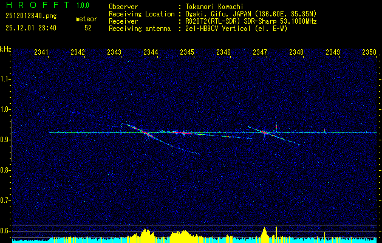This screenshot has width=382, height=243.
Task: Click the 2el-HB9CV Vertical antenna text
Action: [237, 29]
